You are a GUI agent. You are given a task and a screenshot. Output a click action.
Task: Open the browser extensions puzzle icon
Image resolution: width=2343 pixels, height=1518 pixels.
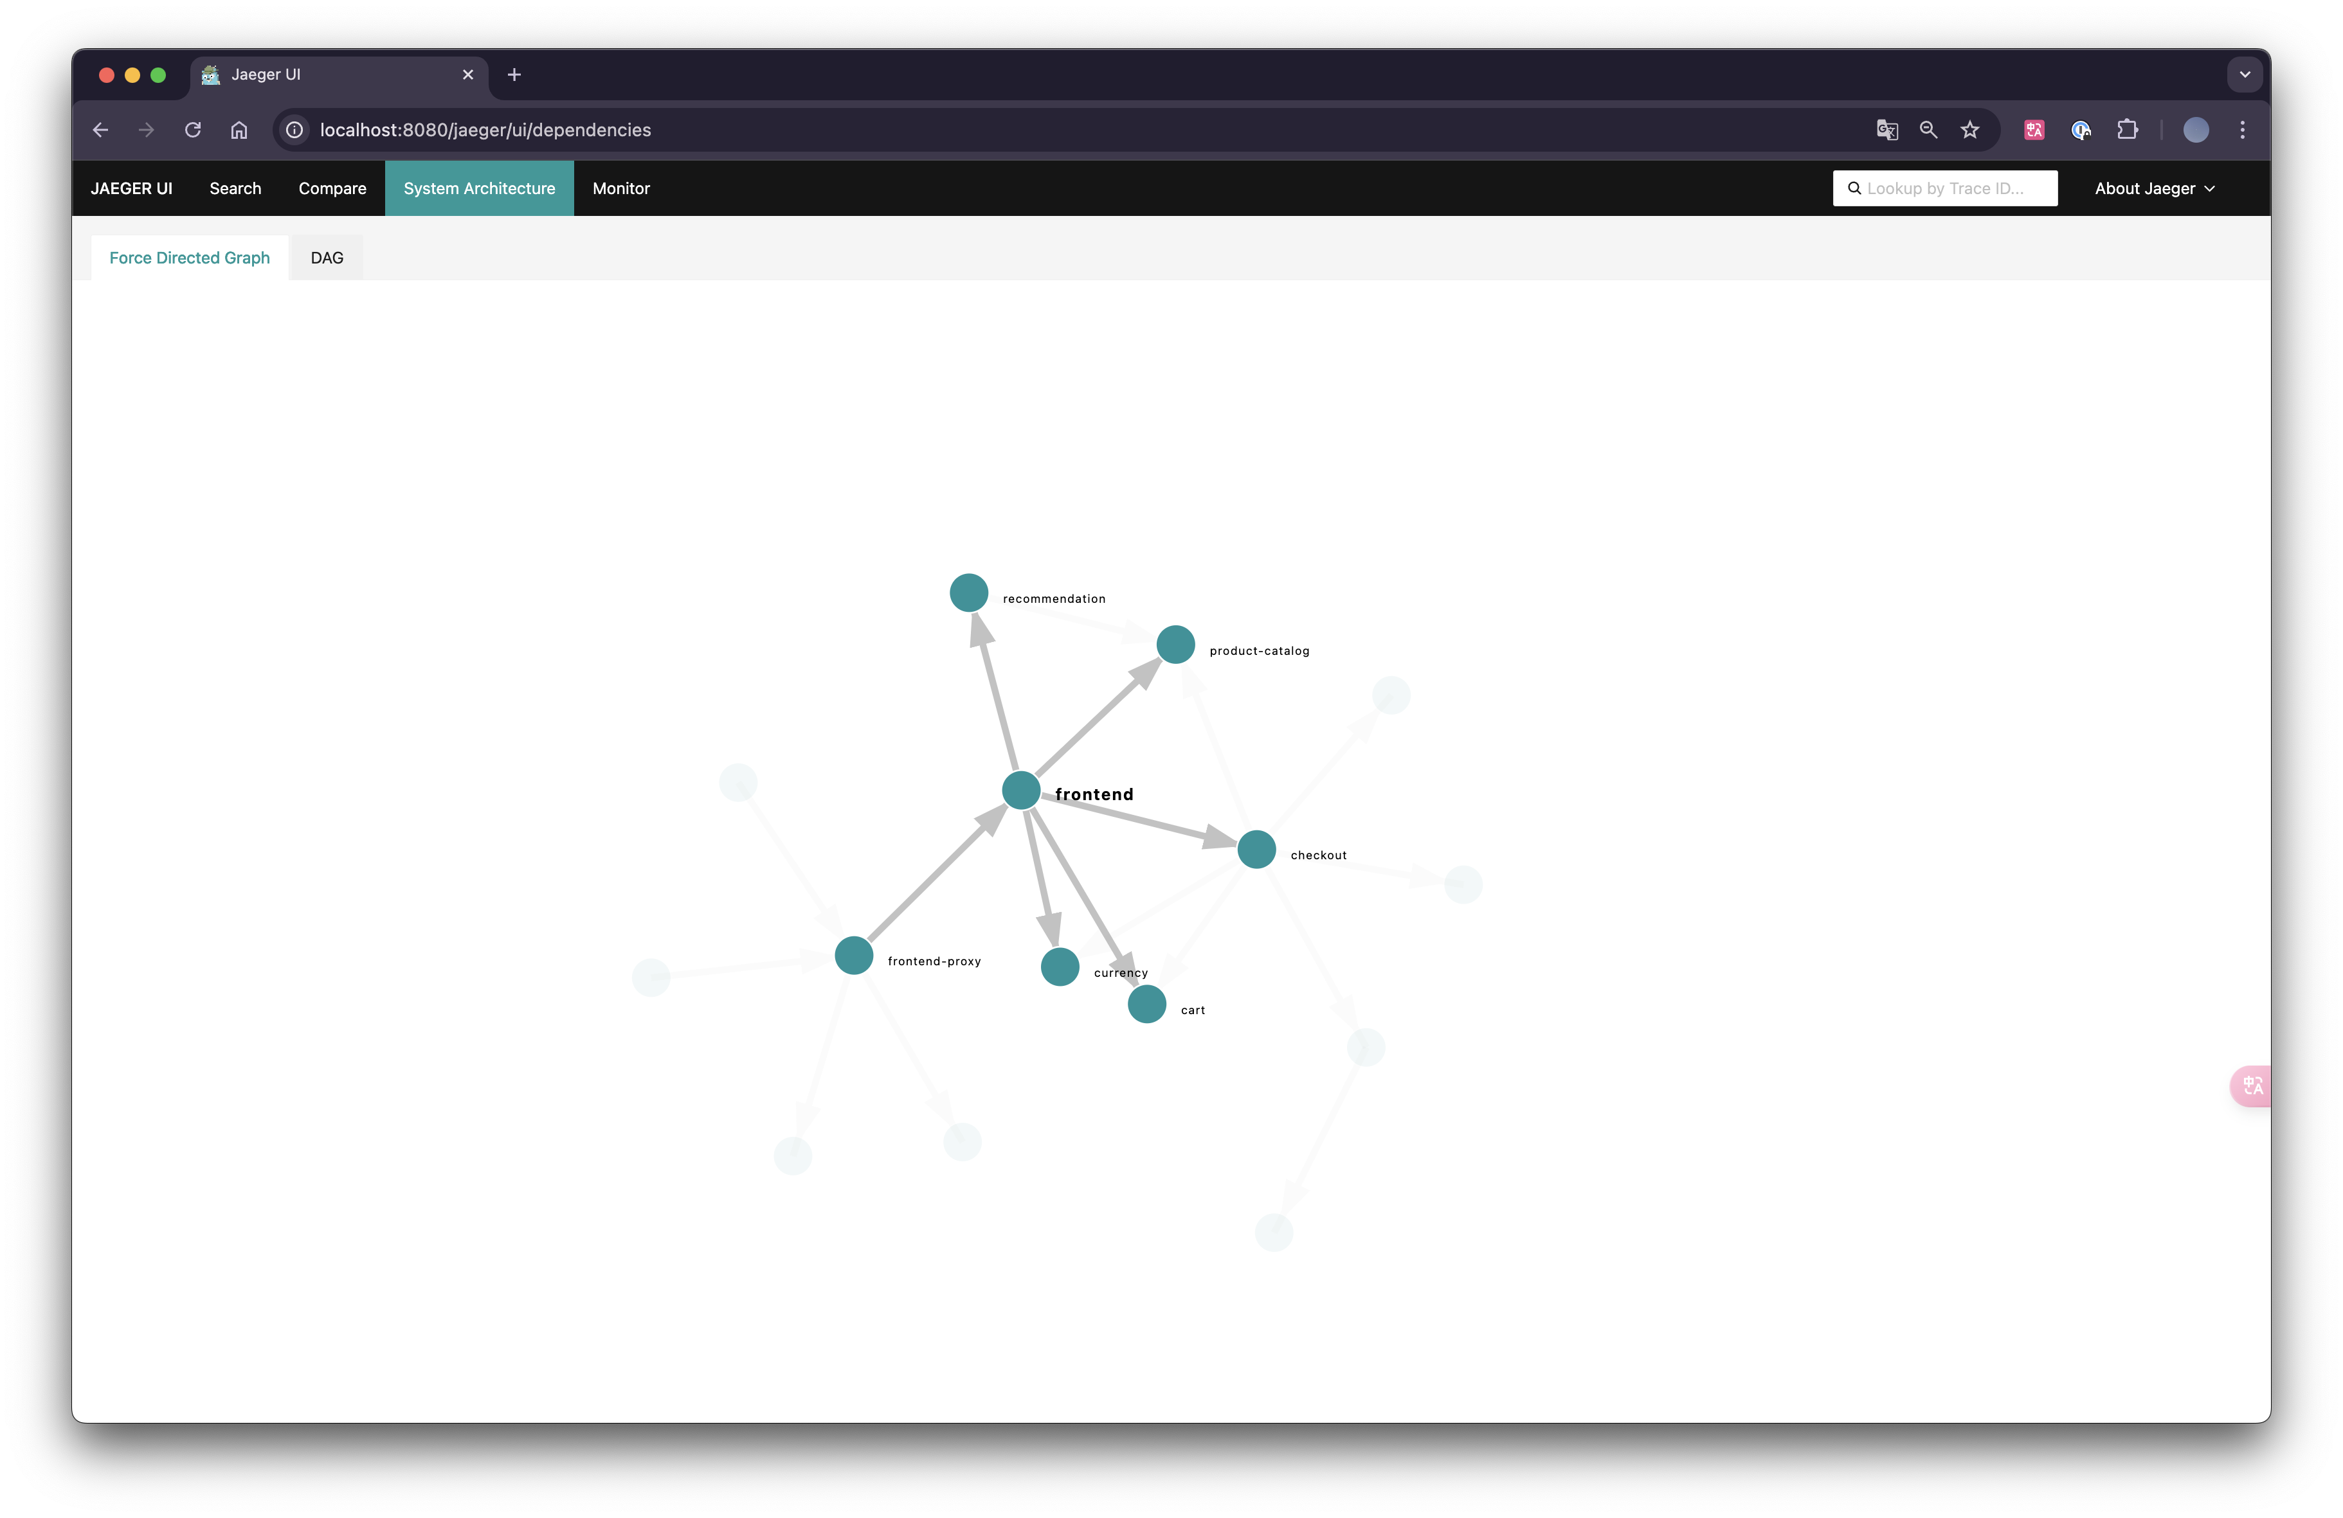[2128, 130]
